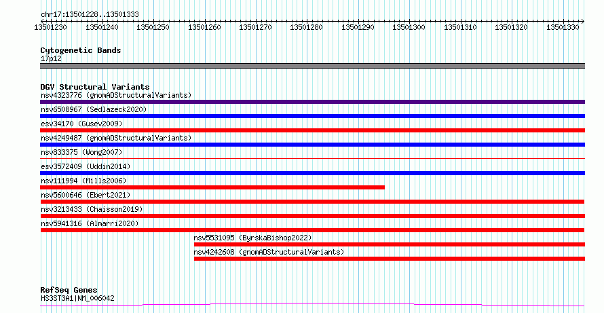Open variant label nsv5941316 (Almarri2020)

[90, 223]
